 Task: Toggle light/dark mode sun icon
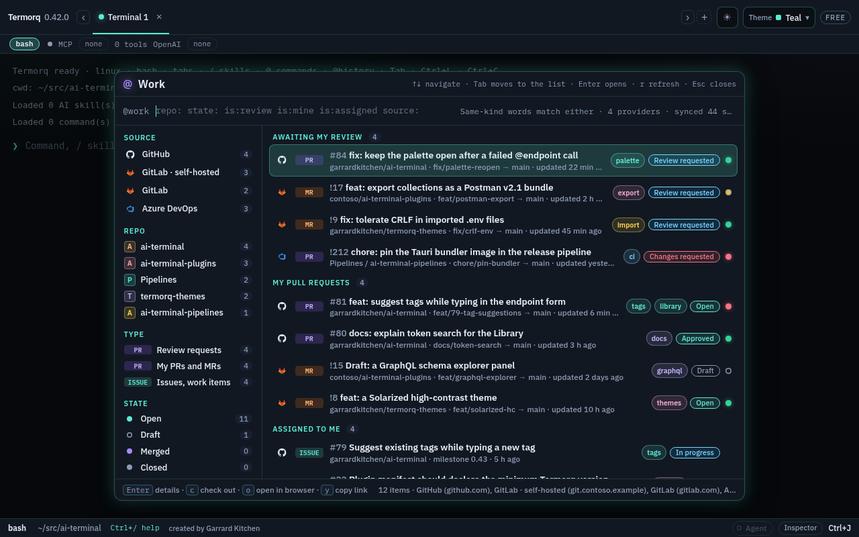pyautogui.click(x=727, y=17)
